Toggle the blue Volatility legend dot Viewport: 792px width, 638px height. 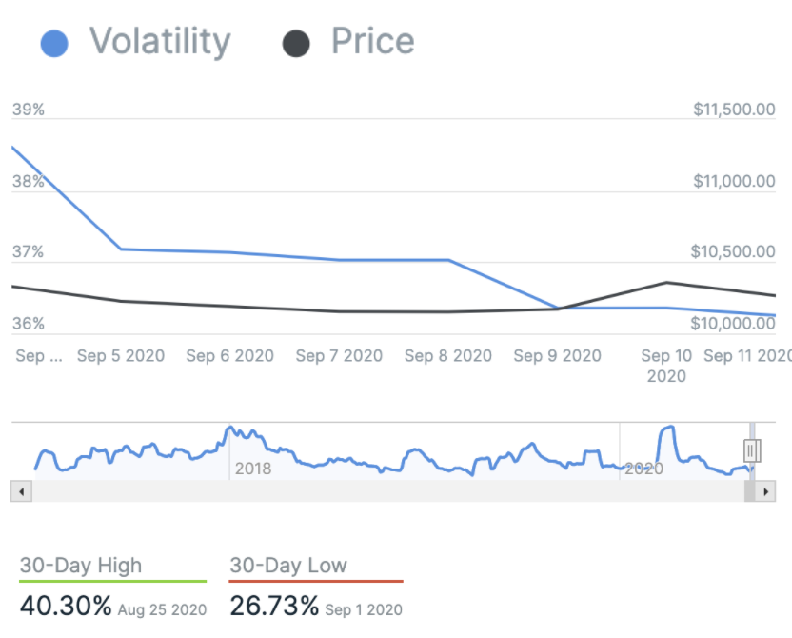coord(55,43)
